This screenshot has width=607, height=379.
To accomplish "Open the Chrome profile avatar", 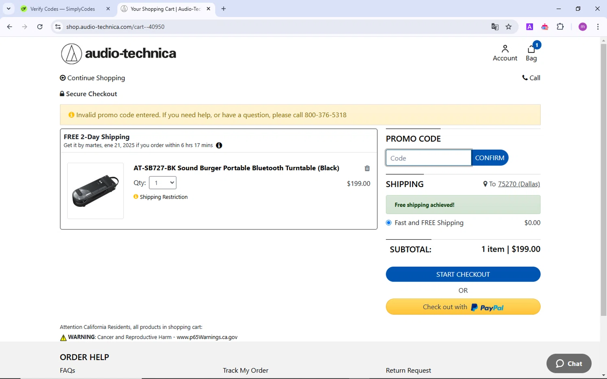I will (582, 27).
